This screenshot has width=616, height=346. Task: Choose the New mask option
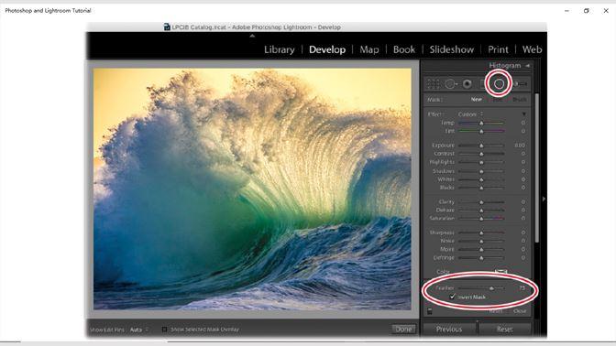pyautogui.click(x=477, y=99)
